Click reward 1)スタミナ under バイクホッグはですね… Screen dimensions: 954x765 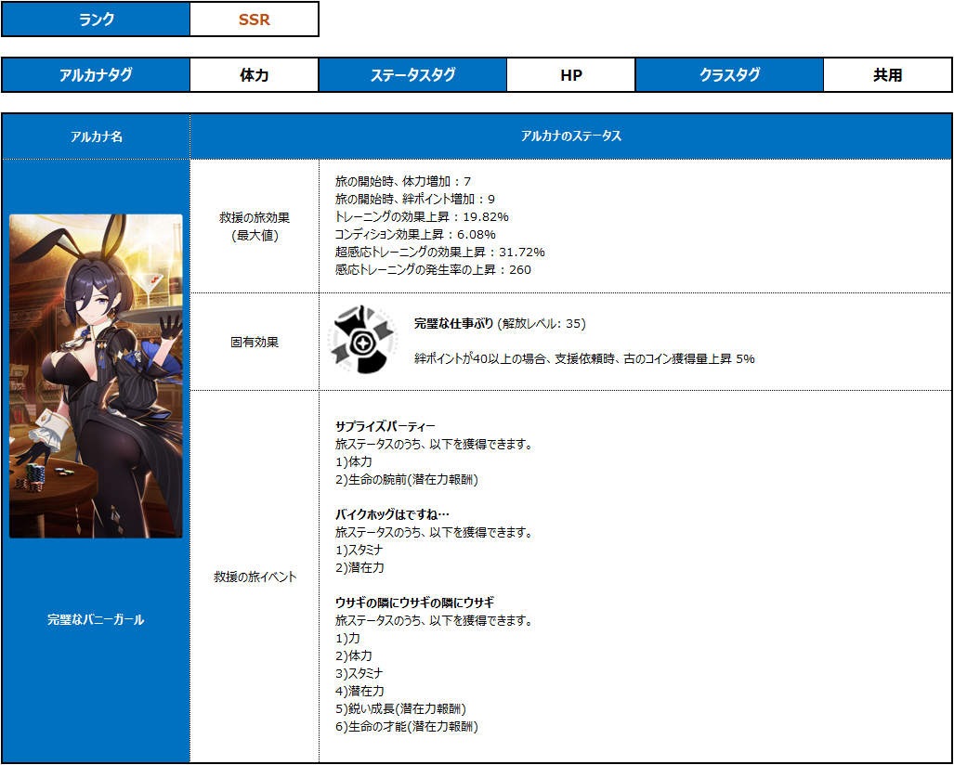tap(359, 550)
